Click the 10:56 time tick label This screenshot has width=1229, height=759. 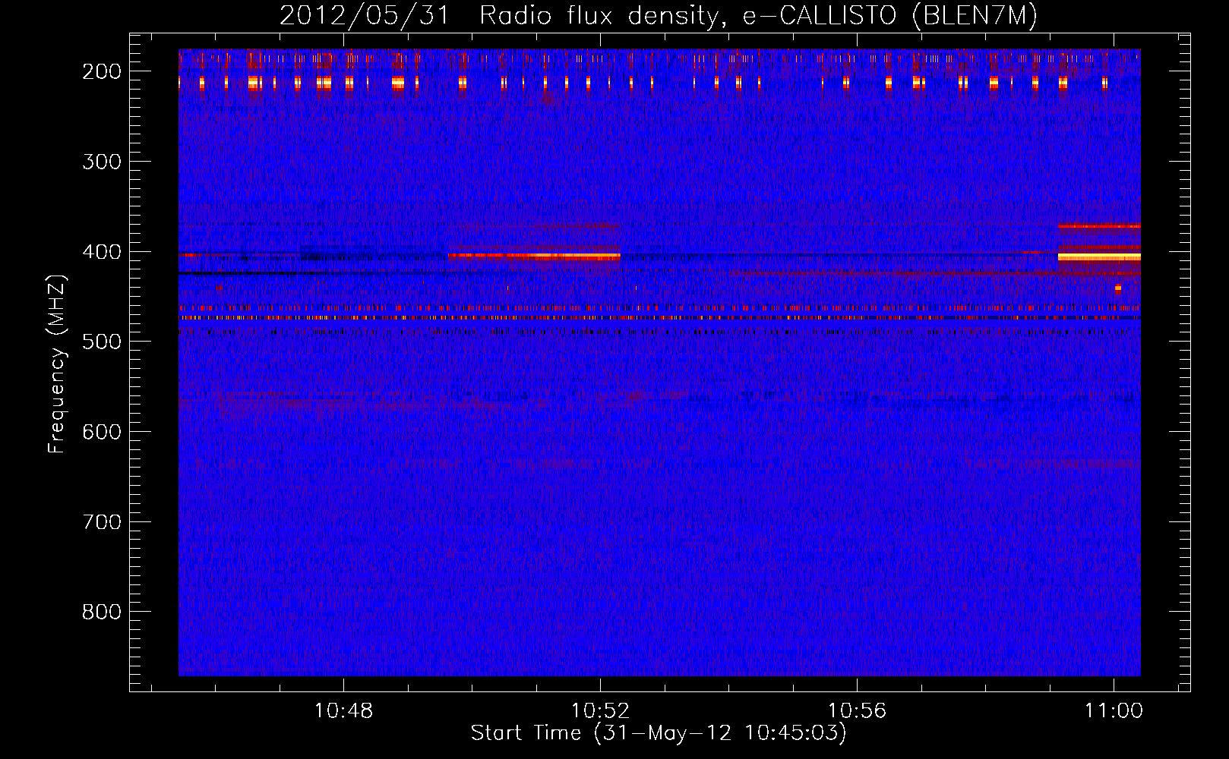coord(857,711)
